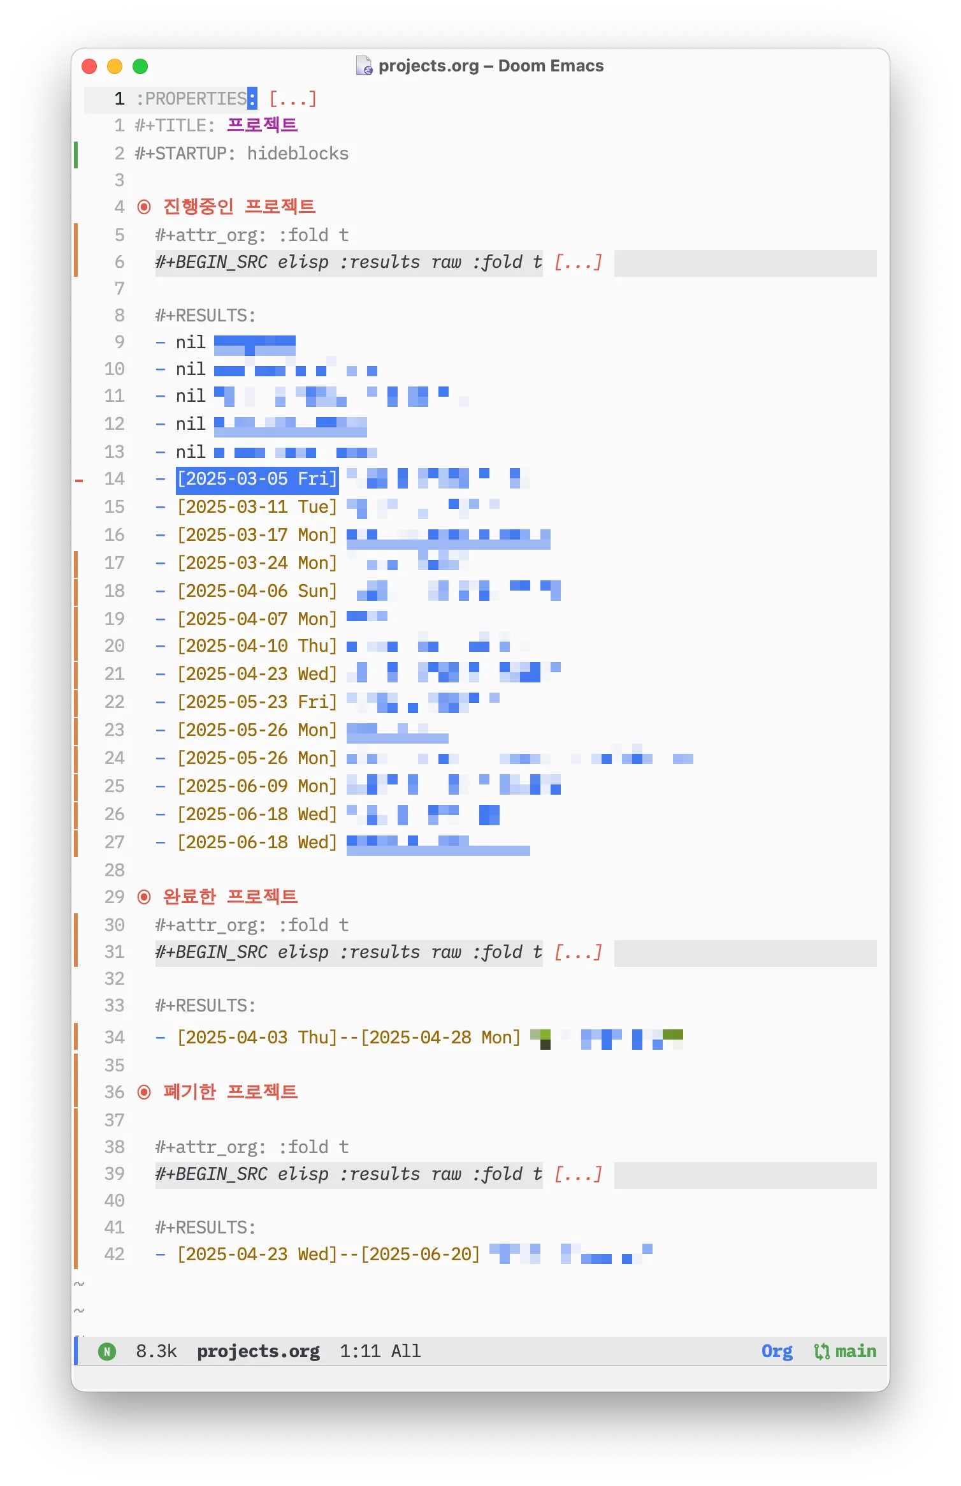
Task: Click projects.org buffer name in modeline
Action: (x=258, y=1351)
